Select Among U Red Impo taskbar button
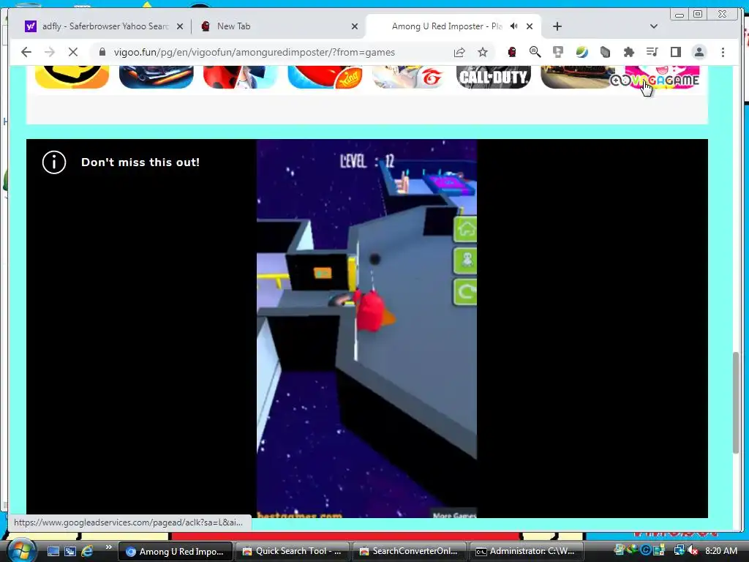Viewport: 749px width, 562px height. (176, 551)
